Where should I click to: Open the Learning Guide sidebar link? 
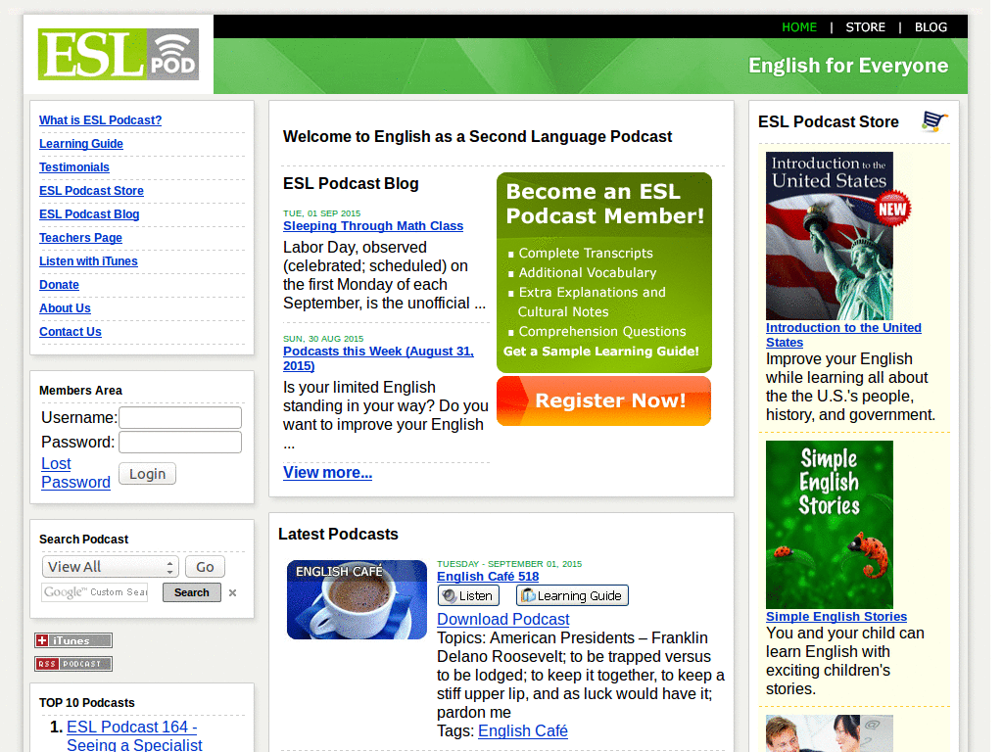tap(81, 144)
